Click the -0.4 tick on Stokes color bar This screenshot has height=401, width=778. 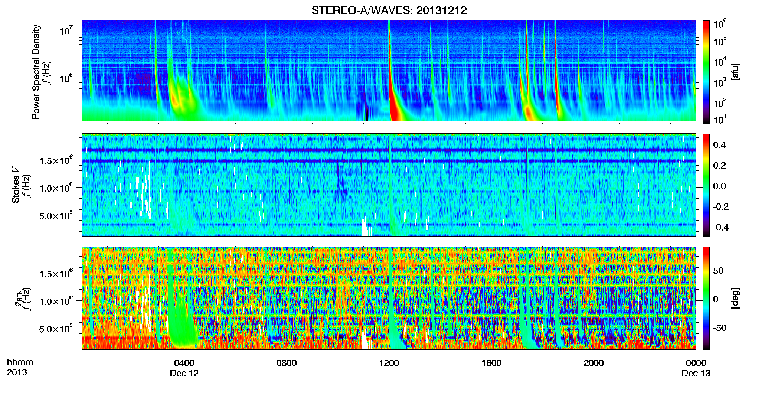(x=720, y=227)
